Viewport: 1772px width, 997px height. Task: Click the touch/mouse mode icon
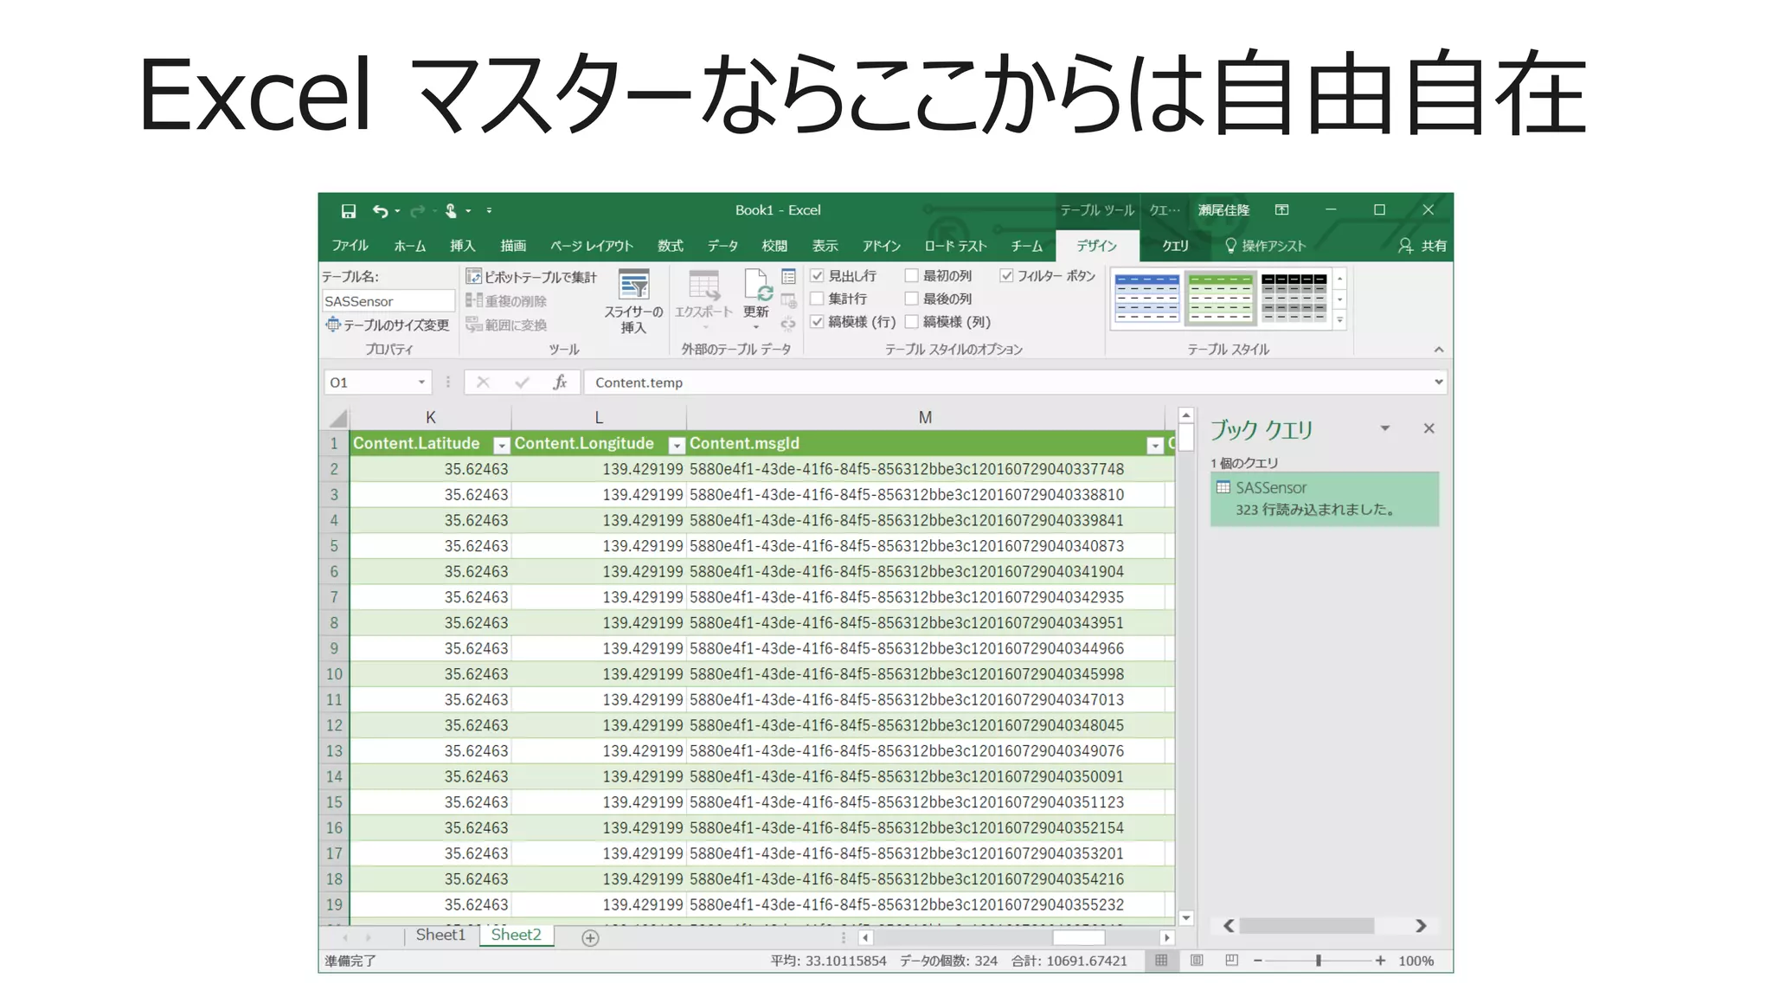tap(451, 211)
